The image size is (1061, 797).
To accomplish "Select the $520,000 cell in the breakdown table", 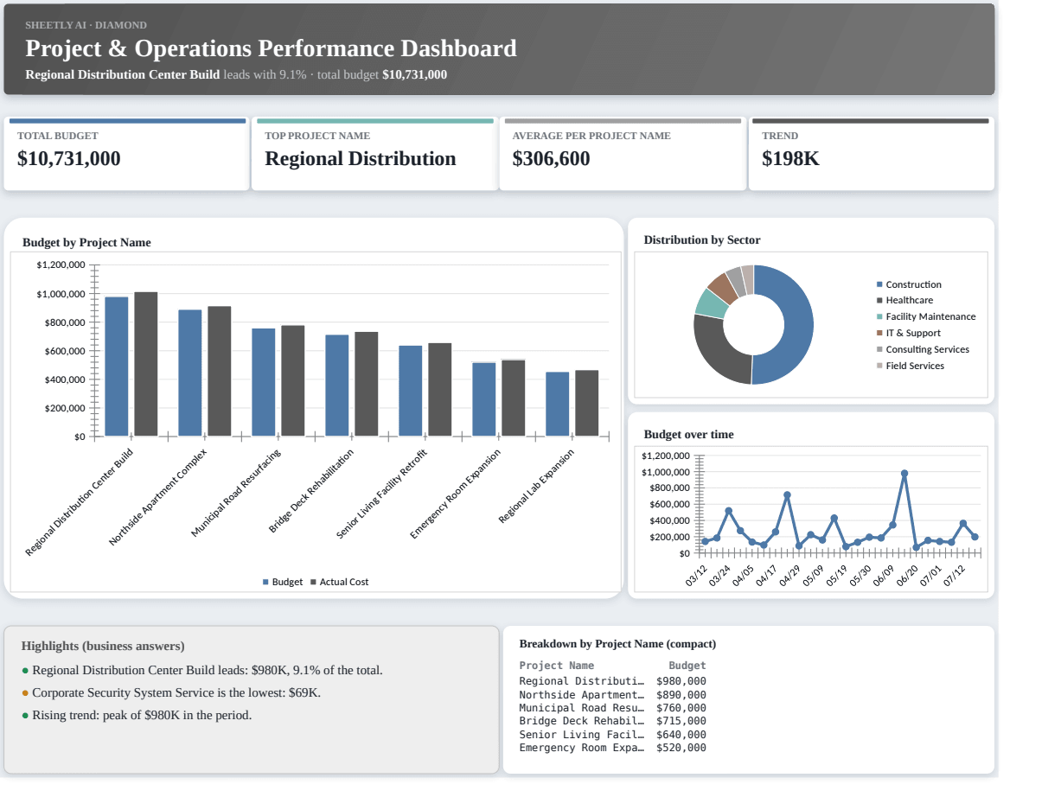I will tap(681, 748).
